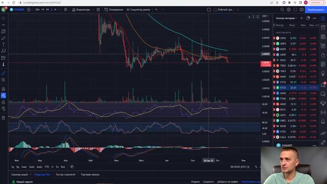Create an alert via Оповещения
The height and width of the screenshot is (184, 327).
[113, 10]
